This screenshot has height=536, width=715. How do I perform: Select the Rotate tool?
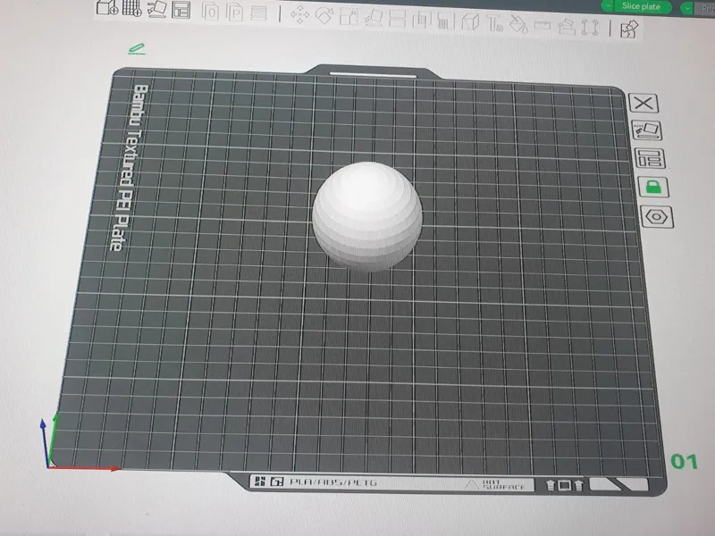324,16
